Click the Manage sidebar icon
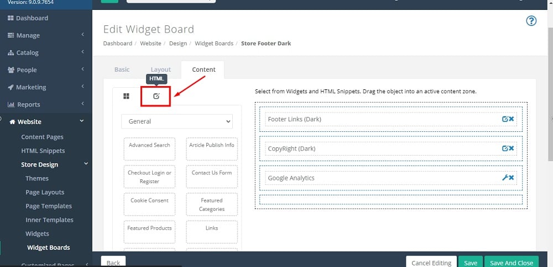This screenshot has height=267, width=553. pos(11,35)
